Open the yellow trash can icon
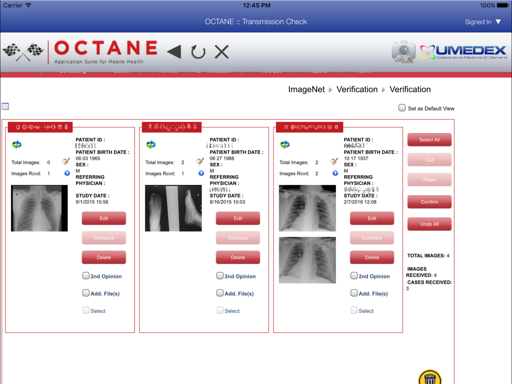512x384 pixels. [x=430, y=377]
